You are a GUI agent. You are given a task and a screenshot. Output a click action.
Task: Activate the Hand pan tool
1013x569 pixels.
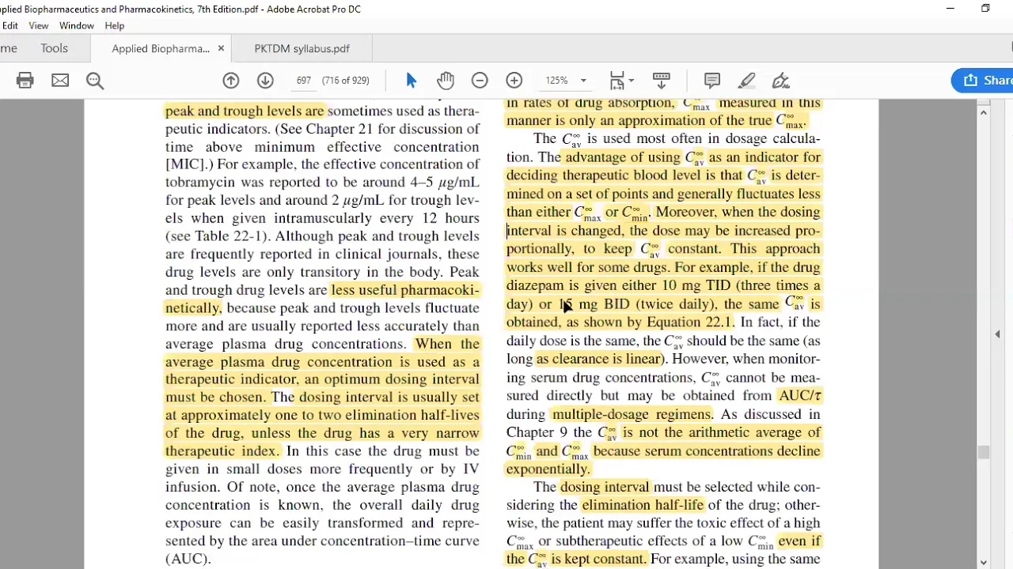(x=445, y=81)
